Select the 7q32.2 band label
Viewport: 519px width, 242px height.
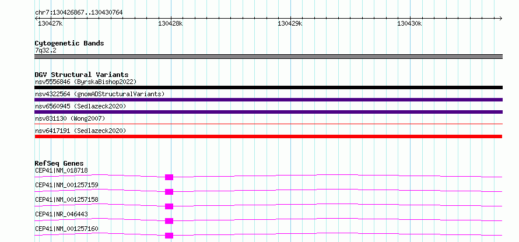point(45,50)
